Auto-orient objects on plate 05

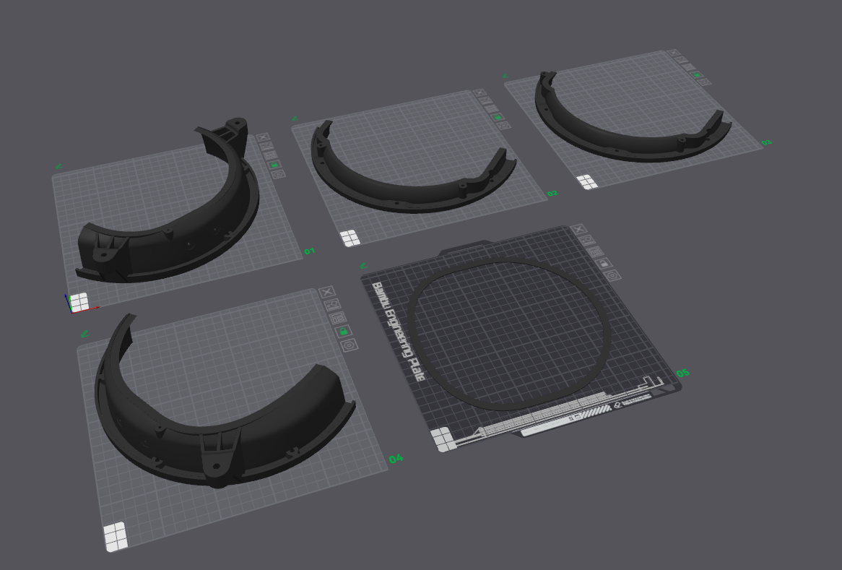pyautogui.click(x=587, y=241)
